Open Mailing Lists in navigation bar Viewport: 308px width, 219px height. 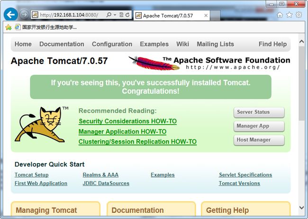point(215,44)
